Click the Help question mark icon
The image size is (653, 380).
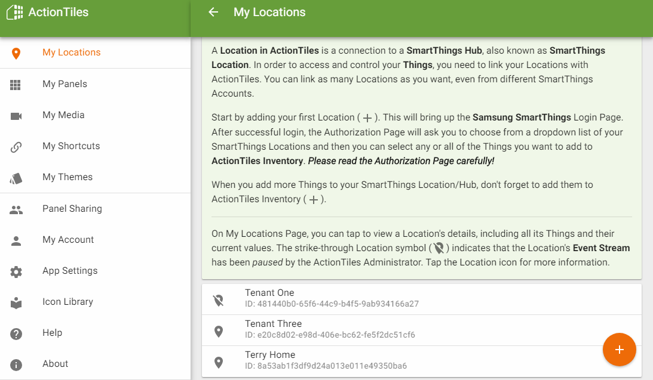16,334
